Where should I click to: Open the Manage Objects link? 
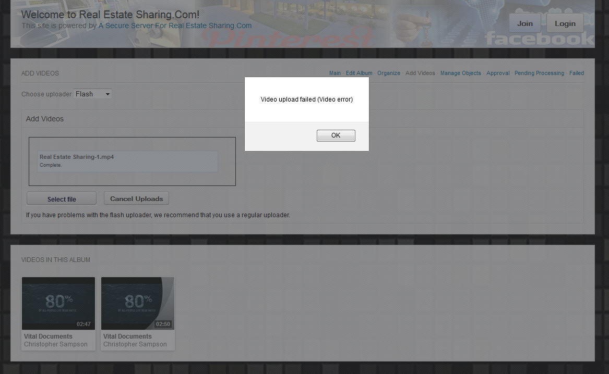(460, 73)
